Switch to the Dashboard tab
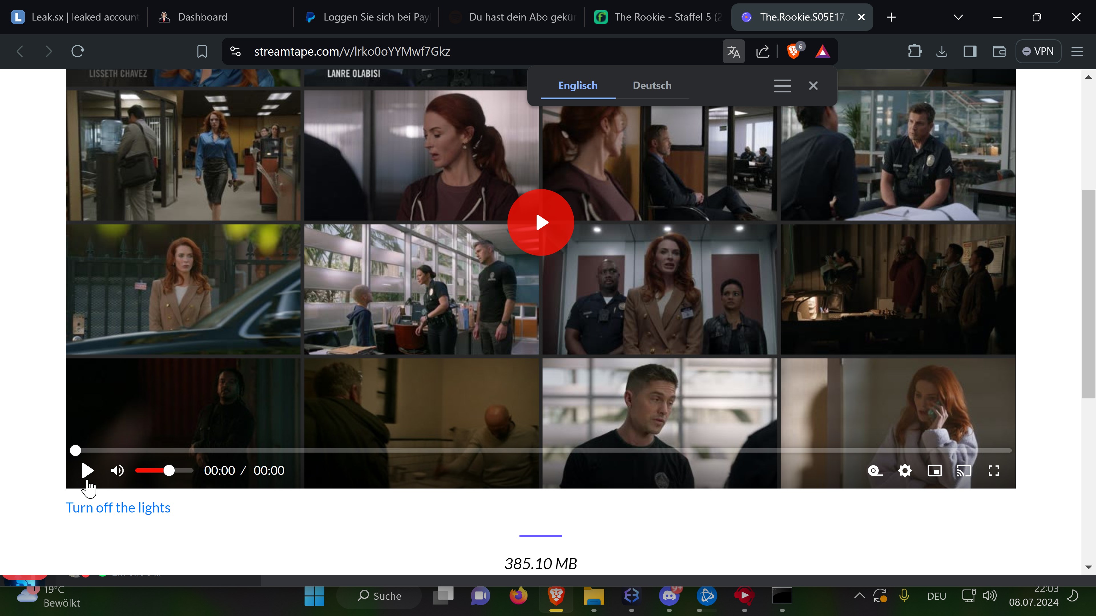The height and width of the screenshot is (616, 1096). [x=202, y=17]
